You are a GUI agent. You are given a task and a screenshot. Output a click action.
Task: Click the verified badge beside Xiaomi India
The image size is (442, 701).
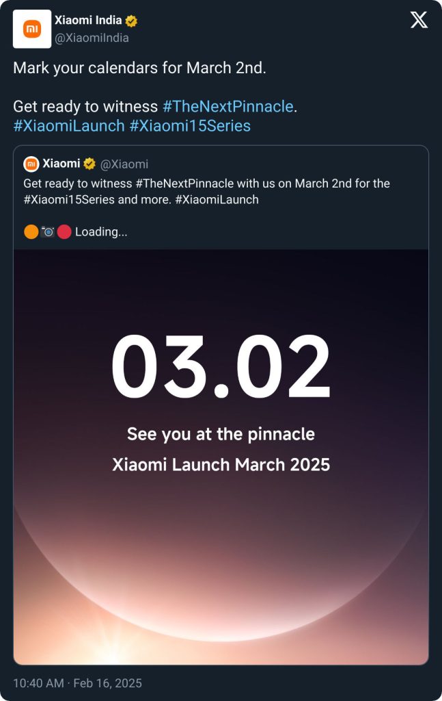pyautogui.click(x=131, y=21)
